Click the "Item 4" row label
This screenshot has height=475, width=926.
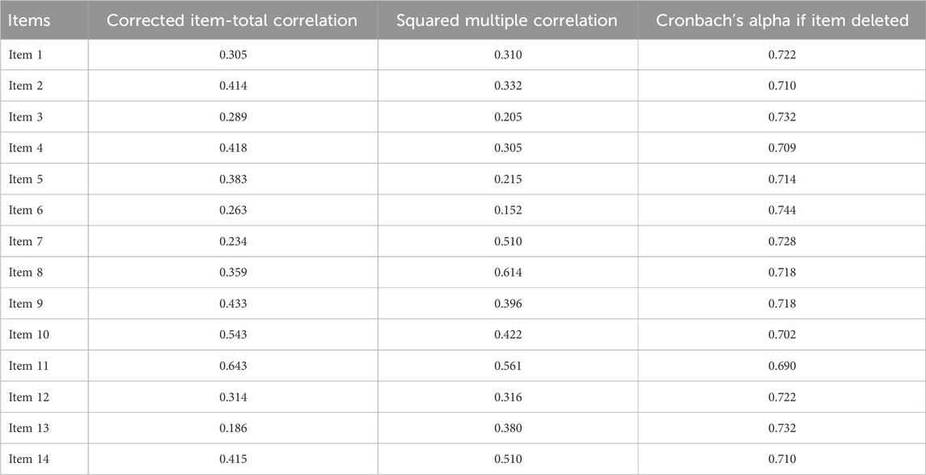[x=25, y=148]
